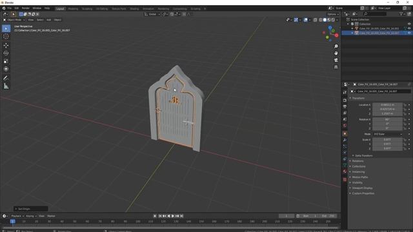Open the Object properties tab
The width and height of the screenshot is (413, 232).
tap(345, 133)
